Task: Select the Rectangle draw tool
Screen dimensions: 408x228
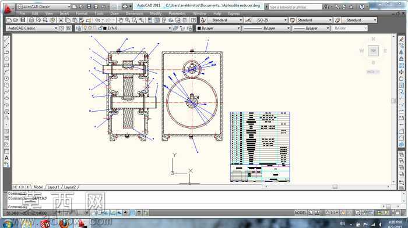Action: 7,66
